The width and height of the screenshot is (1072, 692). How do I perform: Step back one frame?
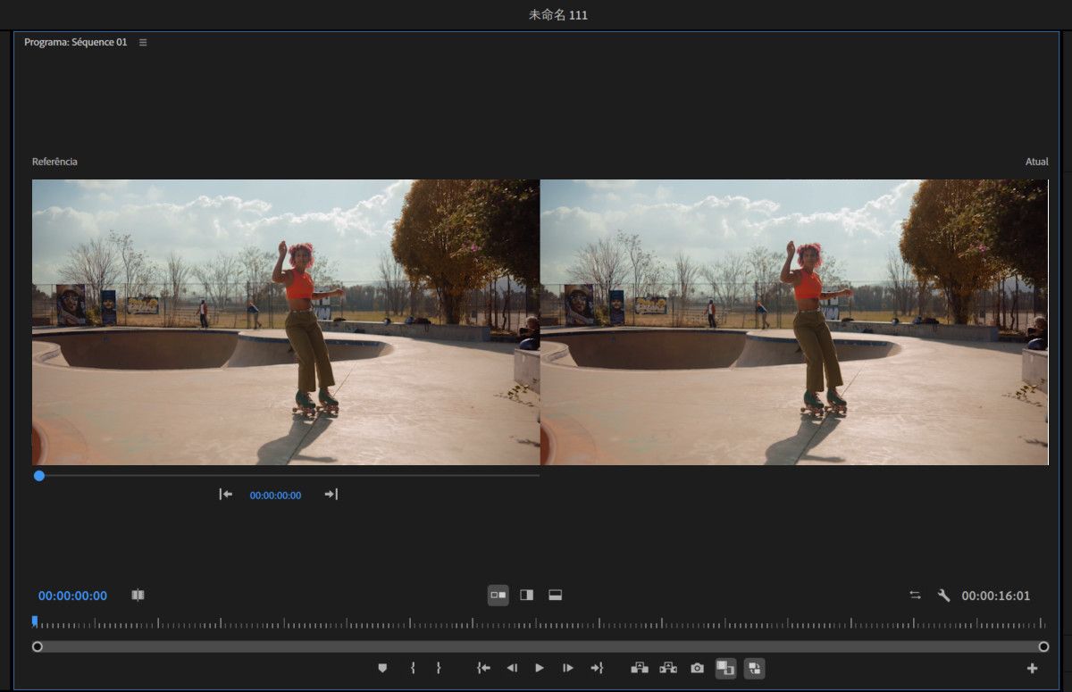(x=512, y=668)
